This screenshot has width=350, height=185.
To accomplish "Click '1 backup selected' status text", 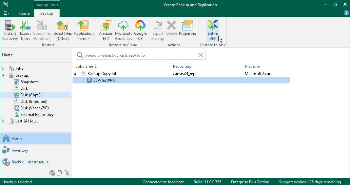I will point(16,182).
